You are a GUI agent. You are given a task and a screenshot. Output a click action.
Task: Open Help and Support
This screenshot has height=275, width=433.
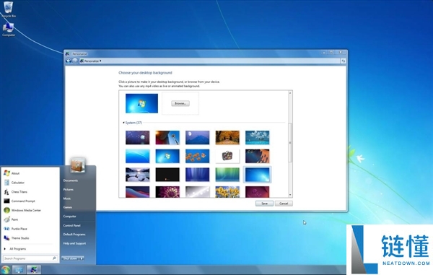[x=74, y=243]
